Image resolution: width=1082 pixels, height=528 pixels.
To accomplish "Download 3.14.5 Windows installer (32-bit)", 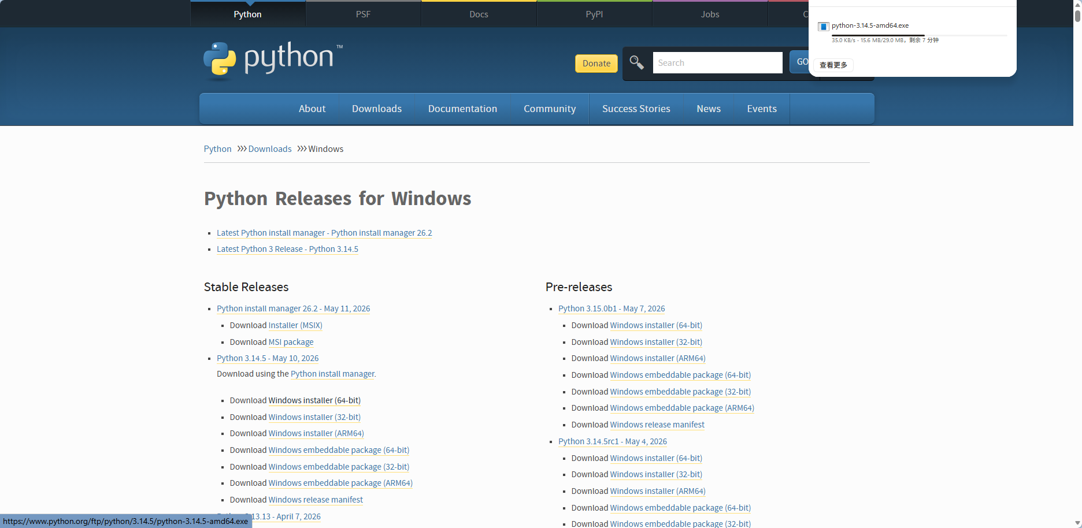I will [314, 417].
